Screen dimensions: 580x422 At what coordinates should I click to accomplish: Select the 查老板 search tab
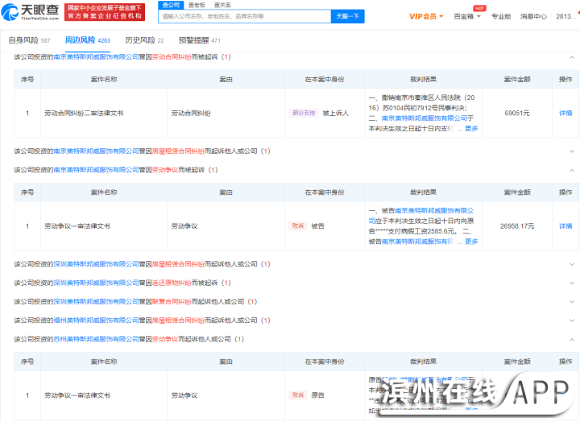(197, 5)
